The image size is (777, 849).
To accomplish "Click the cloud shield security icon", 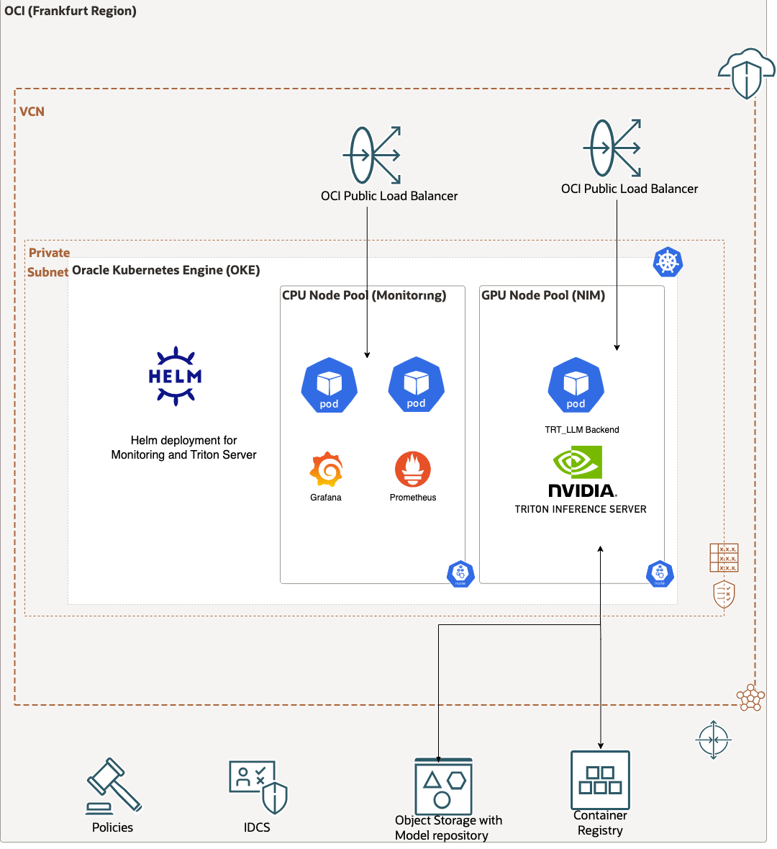I will pyautogui.click(x=747, y=73).
